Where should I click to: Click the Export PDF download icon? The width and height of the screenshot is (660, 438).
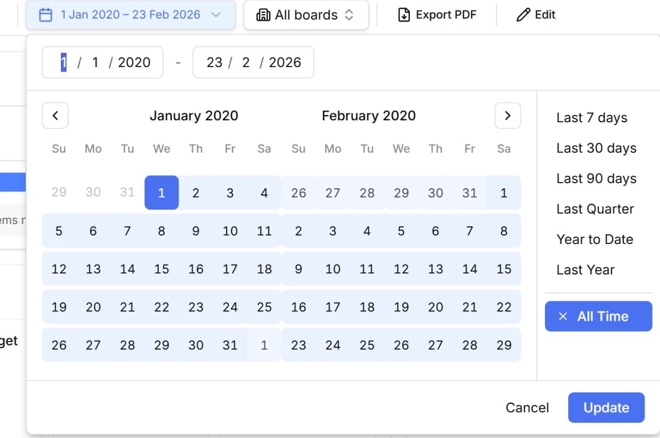403,15
